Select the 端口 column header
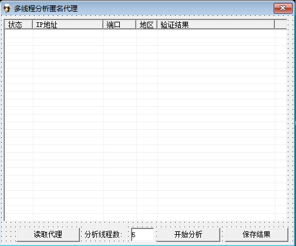Screen dimensions: 296x246 120,25
